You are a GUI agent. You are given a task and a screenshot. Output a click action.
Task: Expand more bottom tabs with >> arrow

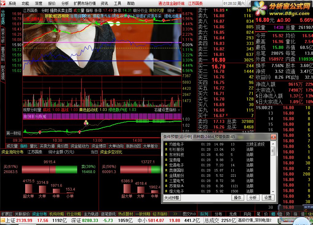175,214
